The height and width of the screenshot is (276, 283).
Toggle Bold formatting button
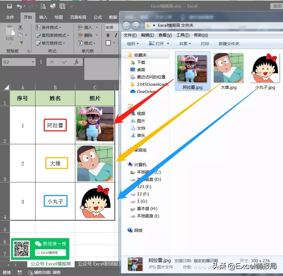[x=108, y=35]
